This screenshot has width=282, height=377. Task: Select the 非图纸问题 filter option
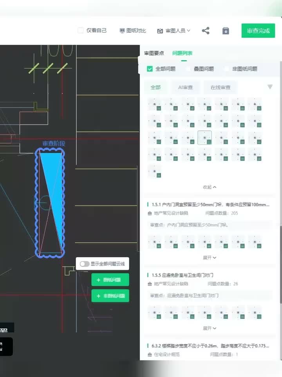(226, 69)
